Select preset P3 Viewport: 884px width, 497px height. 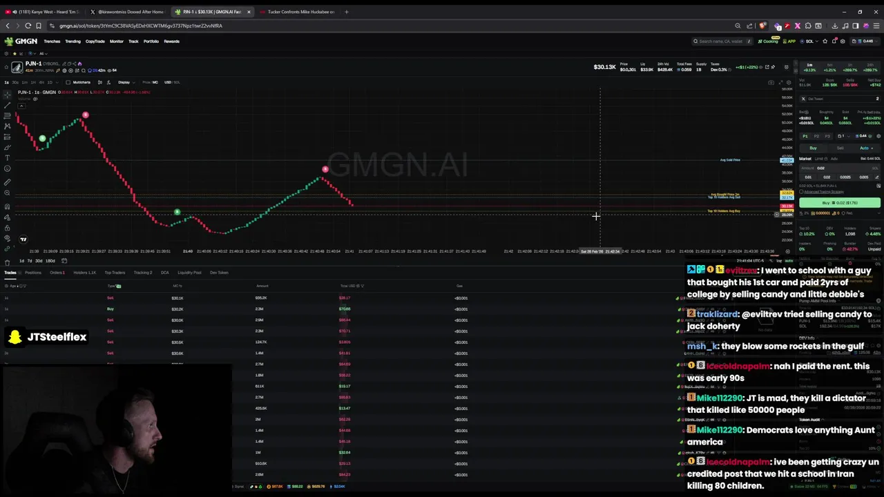[827, 136]
